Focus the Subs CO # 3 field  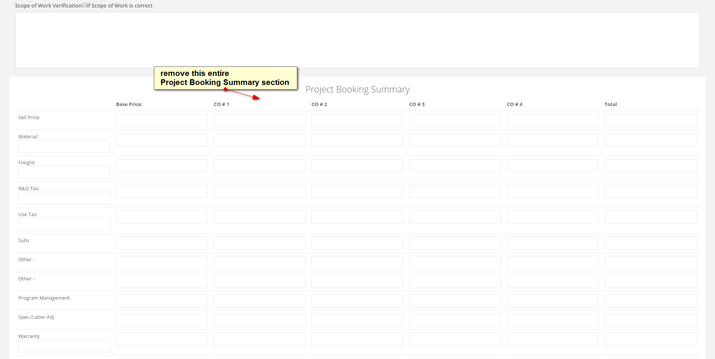[x=455, y=243]
